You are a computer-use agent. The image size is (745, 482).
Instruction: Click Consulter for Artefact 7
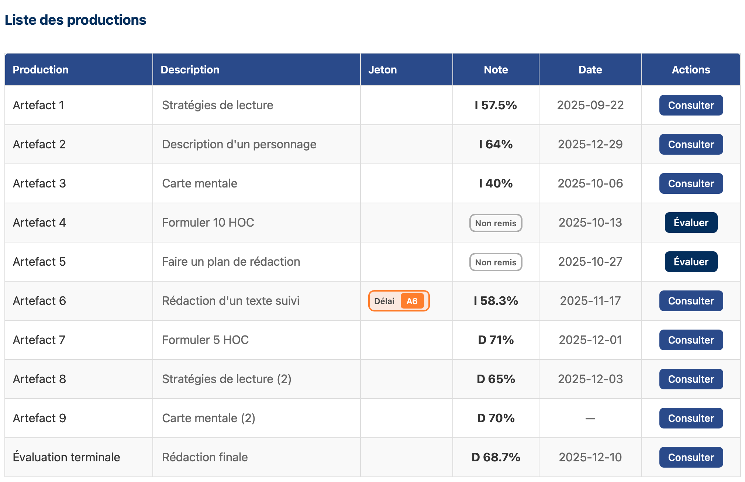(x=690, y=340)
